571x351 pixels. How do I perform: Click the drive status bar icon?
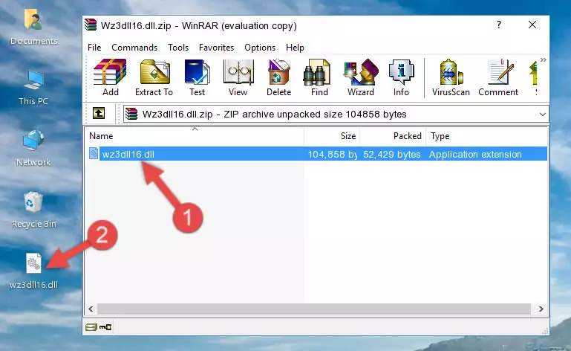click(91, 327)
